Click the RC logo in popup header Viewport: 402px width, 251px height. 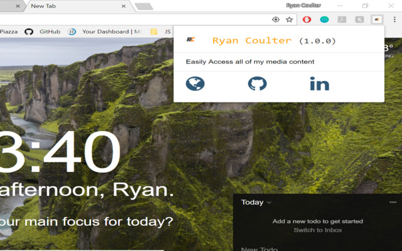point(191,40)
